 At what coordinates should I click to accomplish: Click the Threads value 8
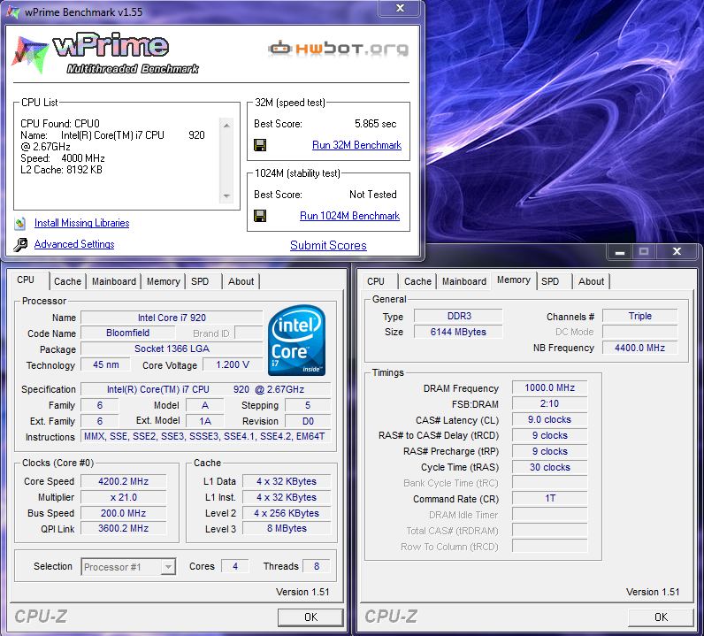(x=317, y=566)
